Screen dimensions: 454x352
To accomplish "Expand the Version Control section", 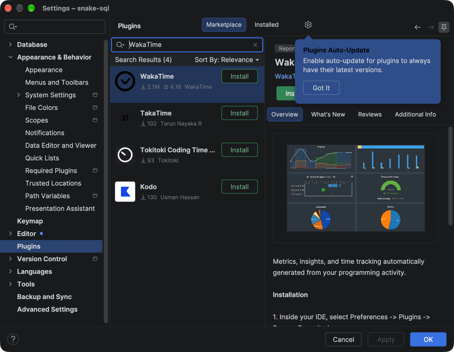I will click(x=10, y=259).
